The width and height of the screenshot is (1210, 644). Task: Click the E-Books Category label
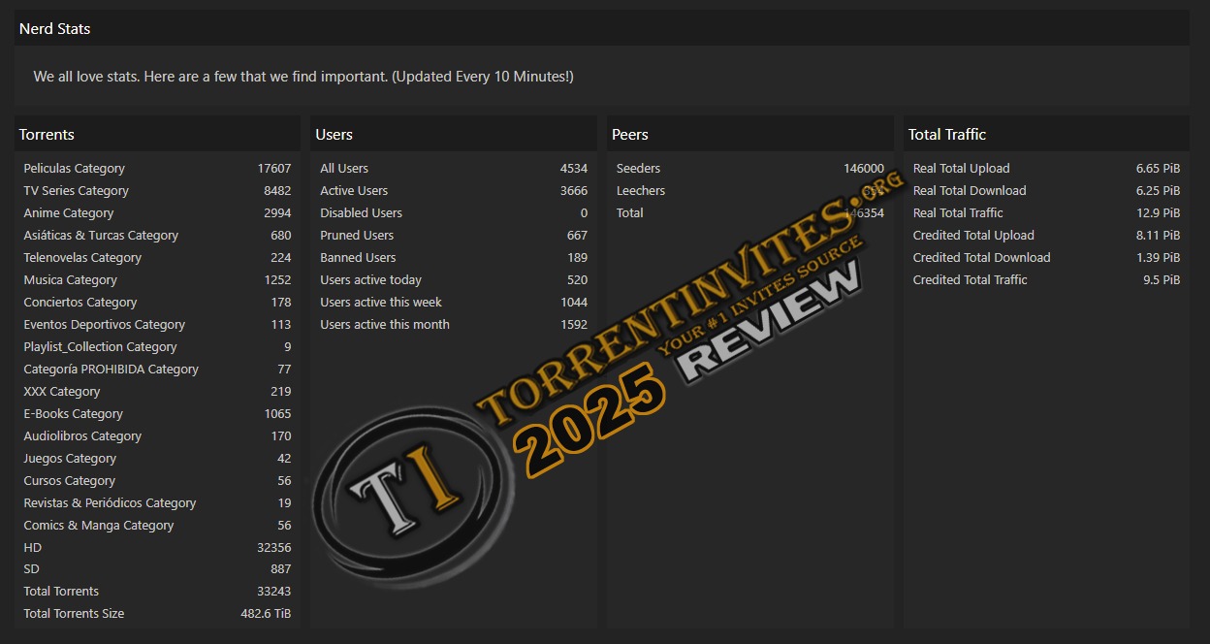(74, 414)
